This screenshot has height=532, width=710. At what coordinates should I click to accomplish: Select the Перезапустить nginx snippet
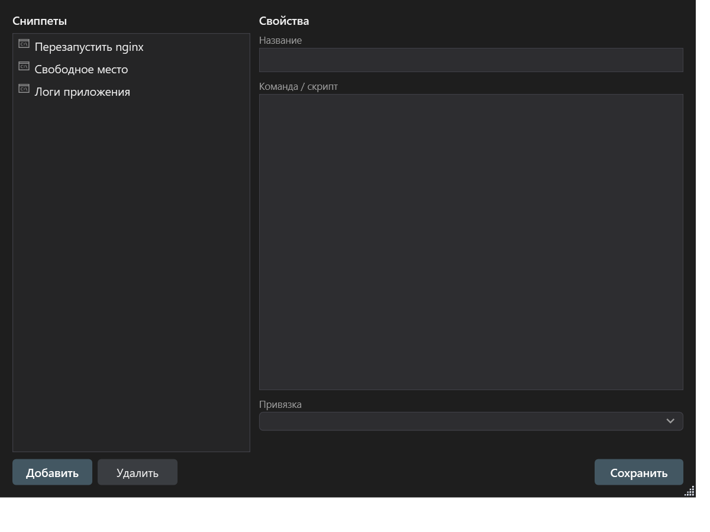131,47
